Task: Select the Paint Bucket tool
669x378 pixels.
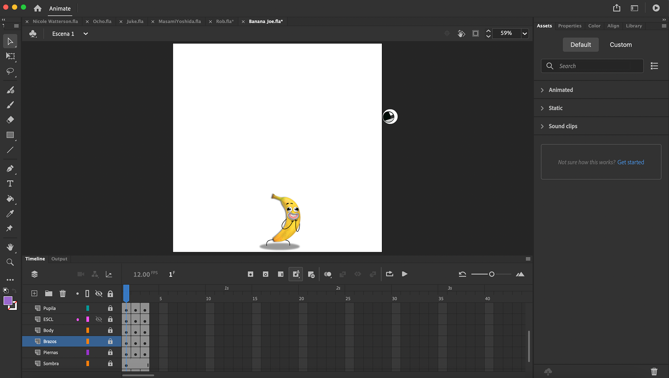Action: [x=10, y=199]
